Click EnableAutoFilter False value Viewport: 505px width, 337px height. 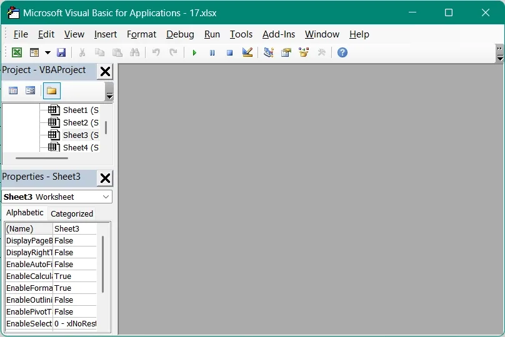(x=75, y=265)
